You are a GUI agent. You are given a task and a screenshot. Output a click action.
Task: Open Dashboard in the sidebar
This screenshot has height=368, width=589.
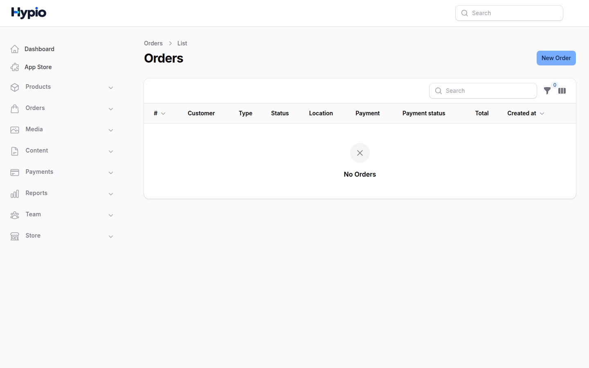click(x=39, y=49)
